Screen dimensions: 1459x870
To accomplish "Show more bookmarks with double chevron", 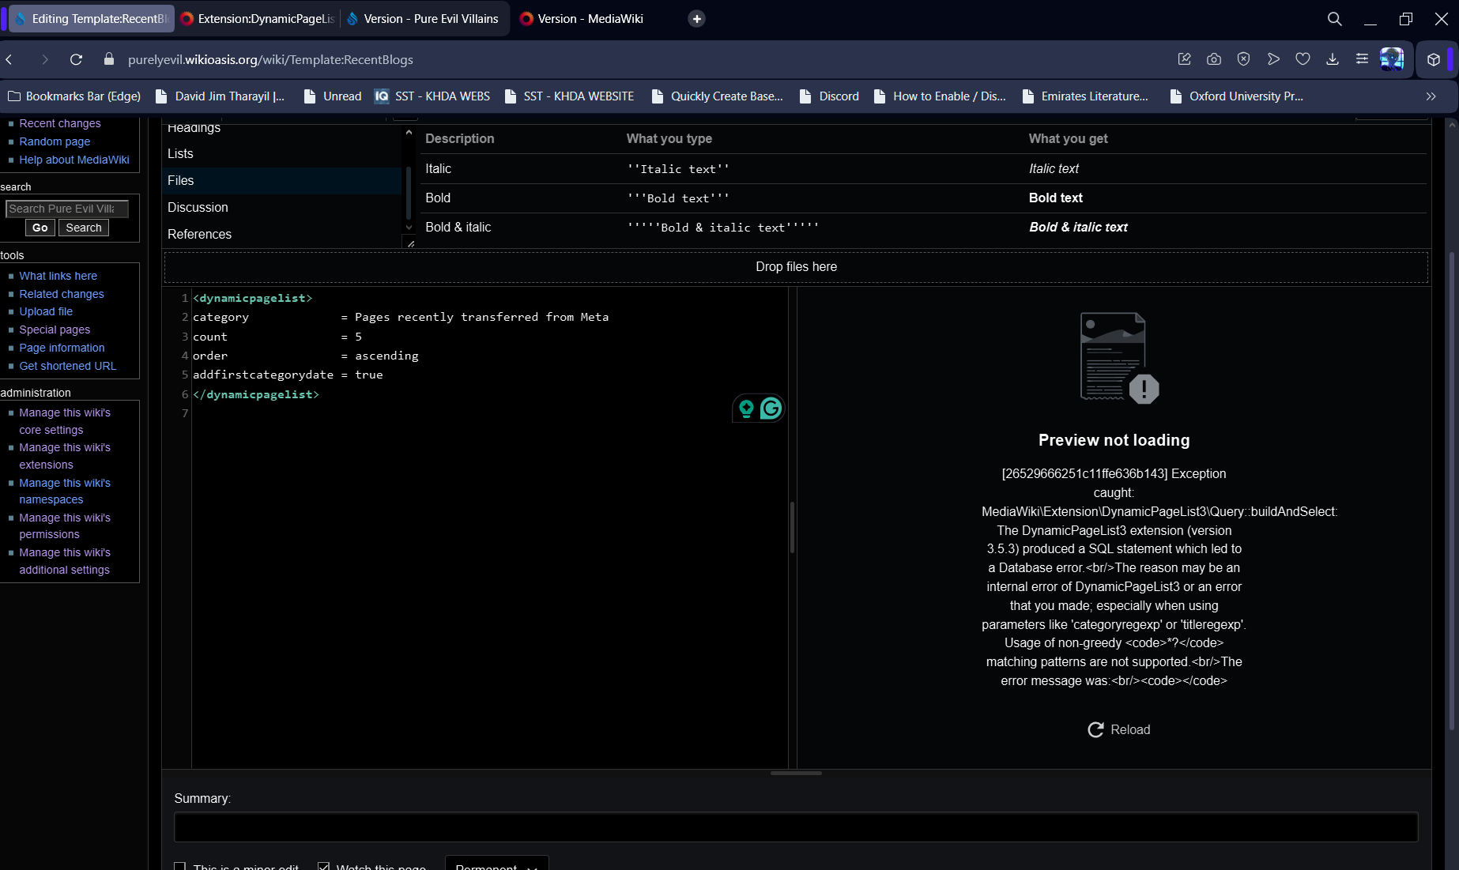I will point(1431,96).
